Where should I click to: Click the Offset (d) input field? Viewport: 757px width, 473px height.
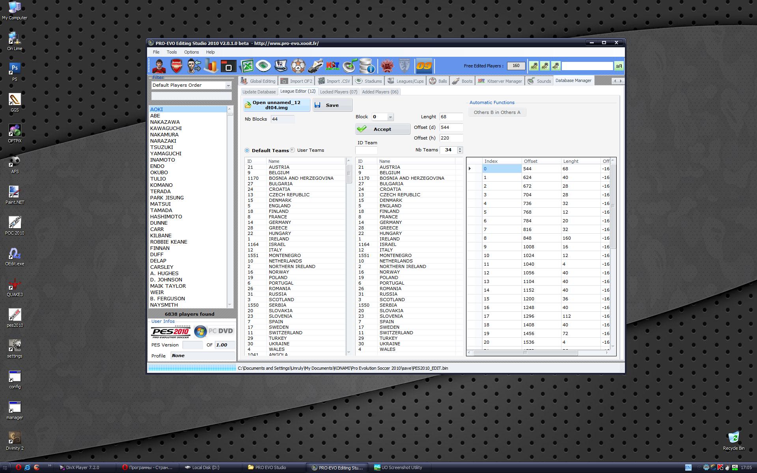[x=451, y=127]
